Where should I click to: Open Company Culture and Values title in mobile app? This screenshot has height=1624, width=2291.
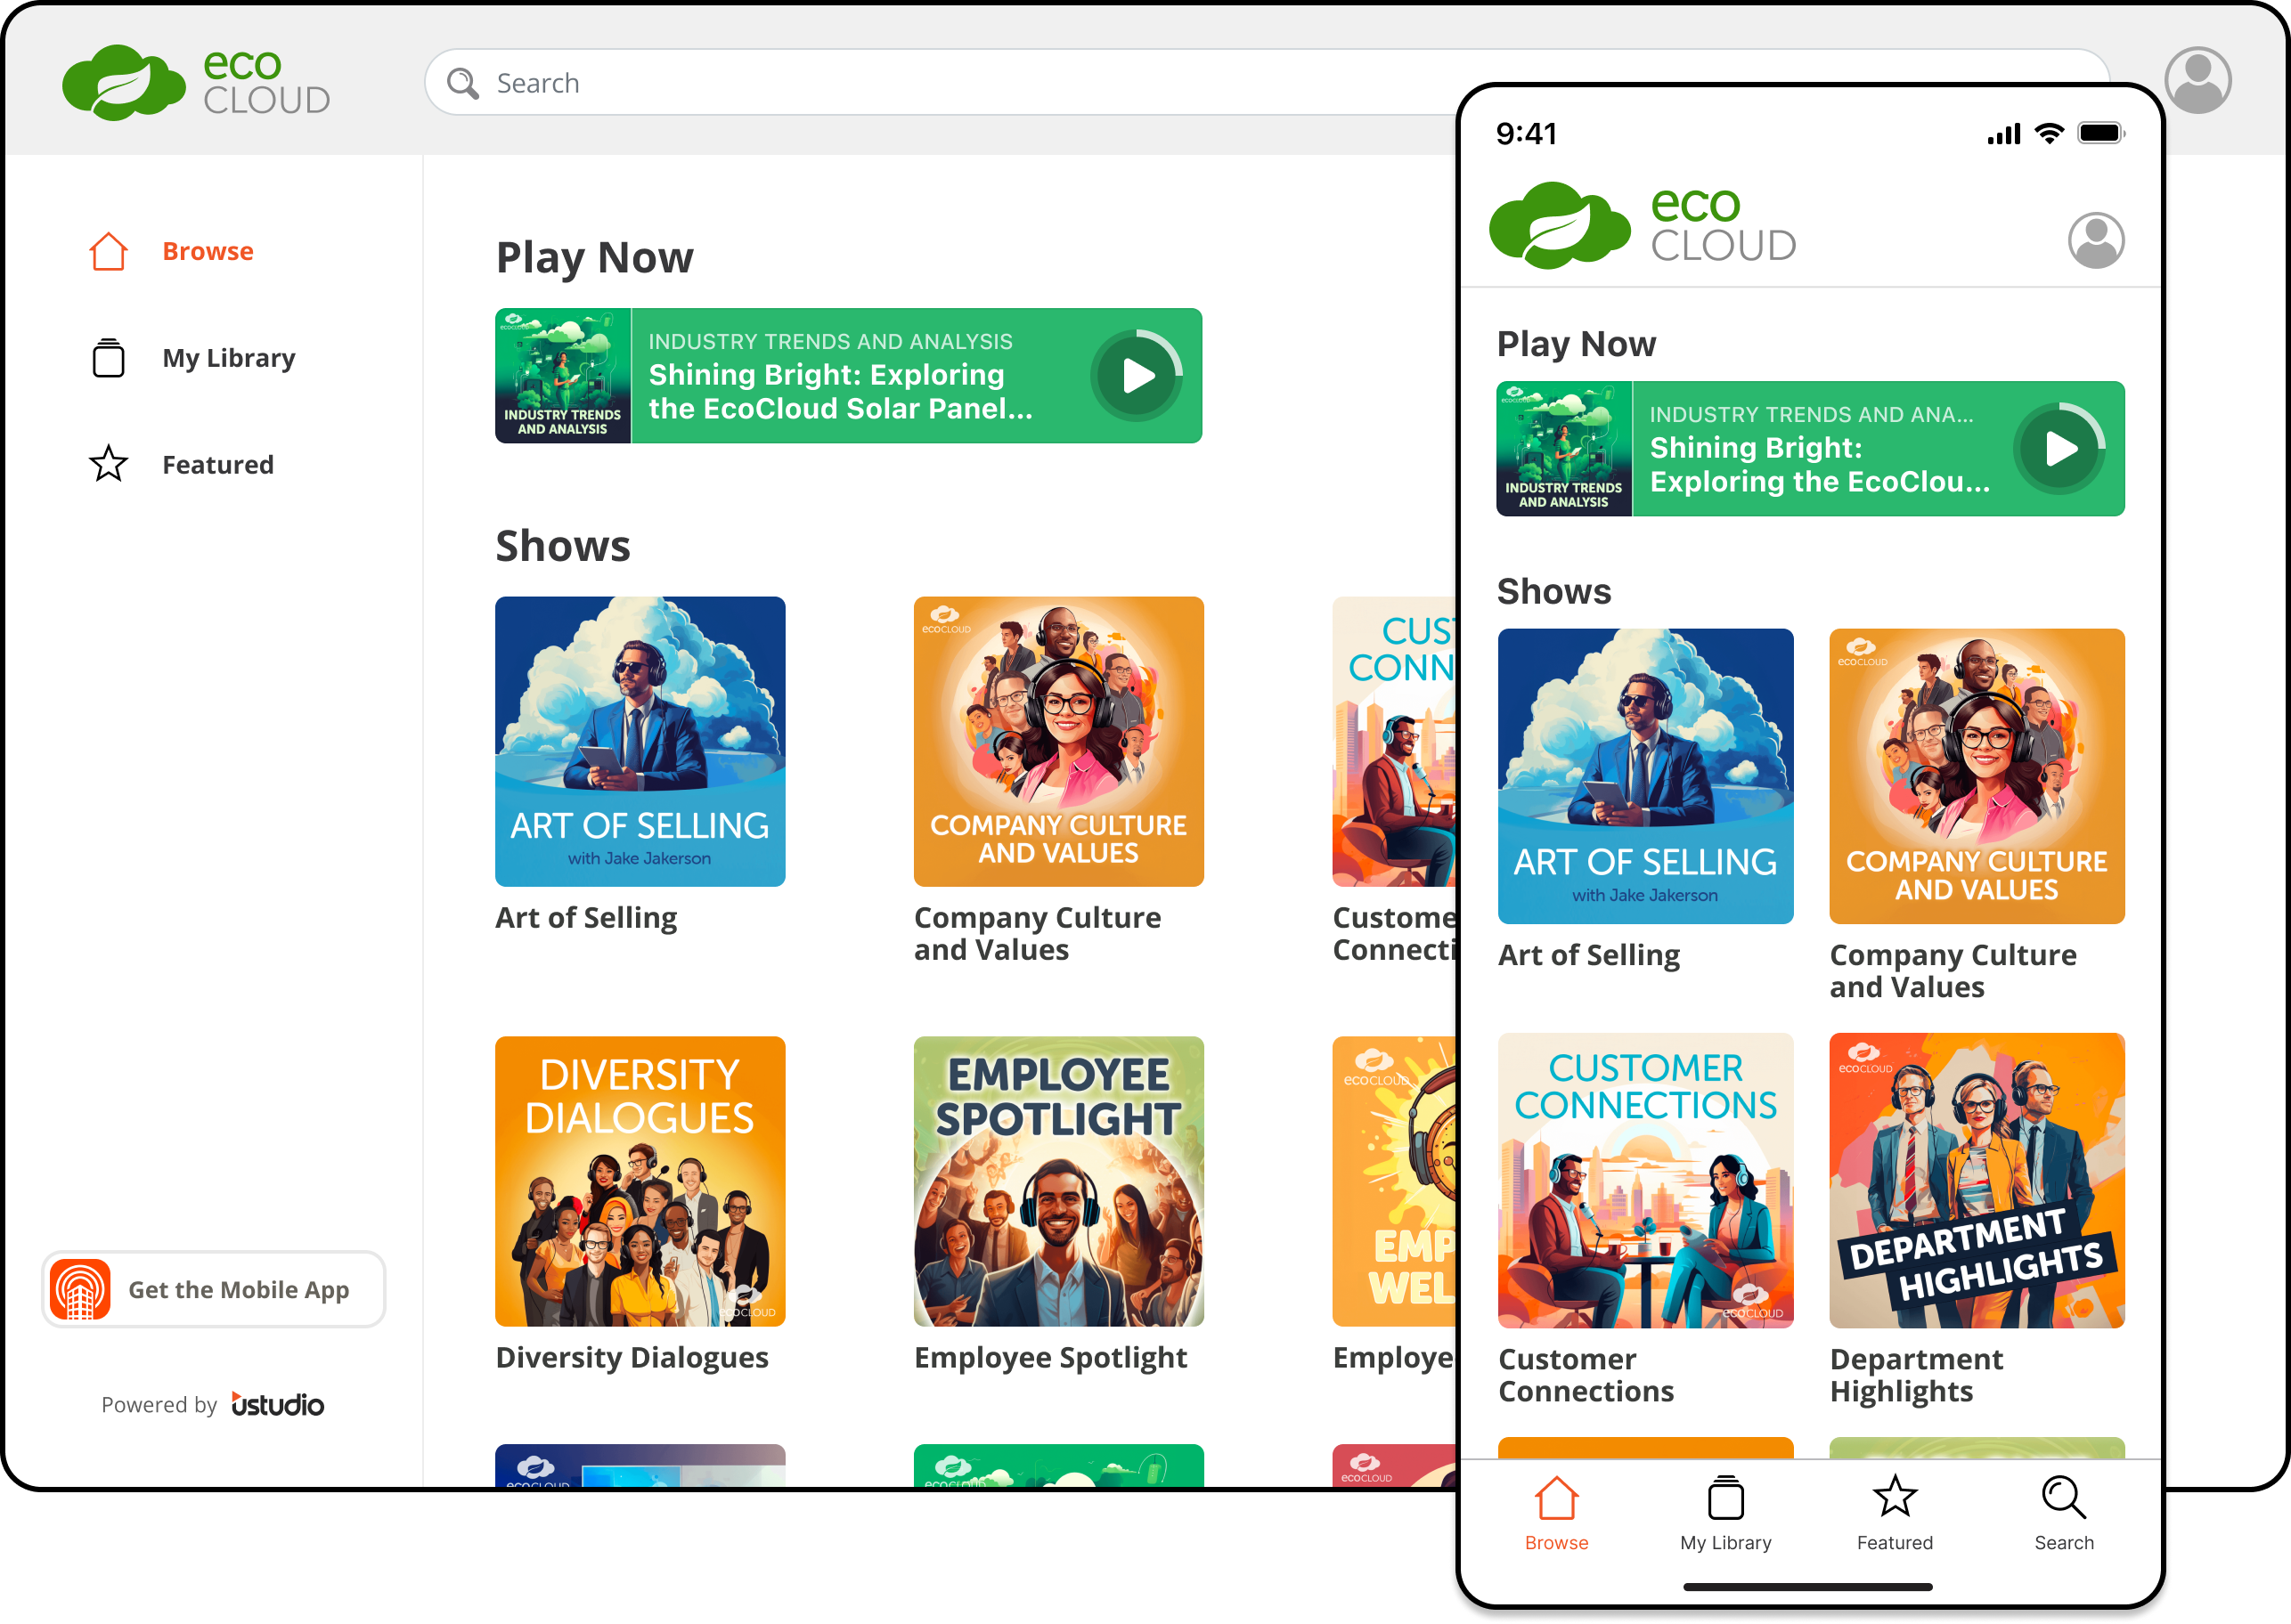coord(1953,970)
